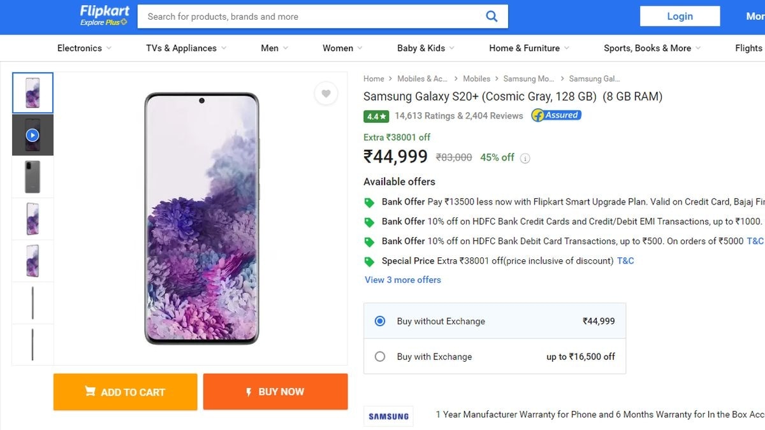The image size is (765, 430).
Task: Click the price info icon
Action: coord(525,159)
